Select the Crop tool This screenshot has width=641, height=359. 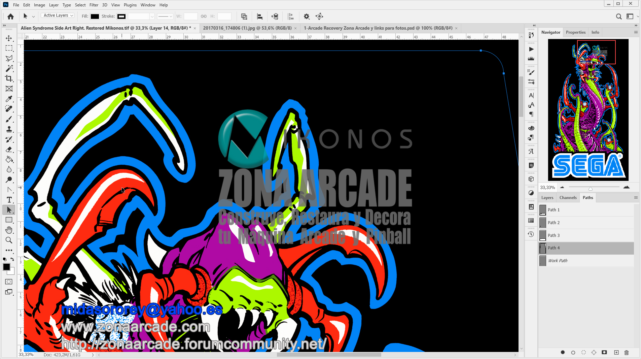click(x=9, y=78)
